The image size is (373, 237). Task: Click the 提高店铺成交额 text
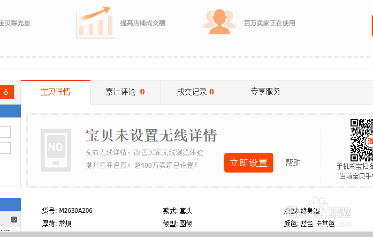tap(143, 23)
